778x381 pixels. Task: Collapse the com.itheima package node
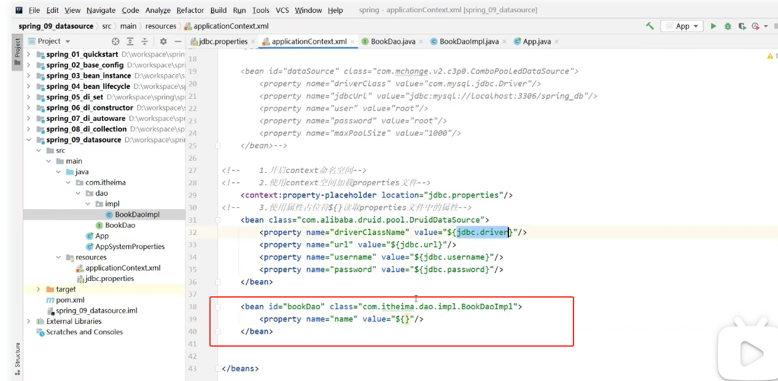pyautogui.click(x=68, y=182)
